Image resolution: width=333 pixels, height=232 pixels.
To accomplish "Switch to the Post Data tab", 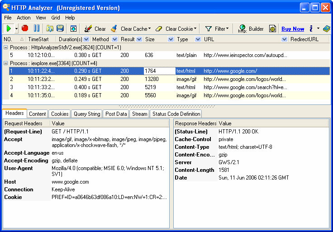I will point(116,114).
